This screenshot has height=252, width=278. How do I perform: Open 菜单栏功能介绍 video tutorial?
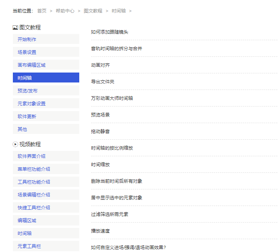point(46,169)
